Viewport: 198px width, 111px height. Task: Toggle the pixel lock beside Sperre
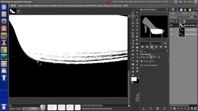tap(177, 21)
